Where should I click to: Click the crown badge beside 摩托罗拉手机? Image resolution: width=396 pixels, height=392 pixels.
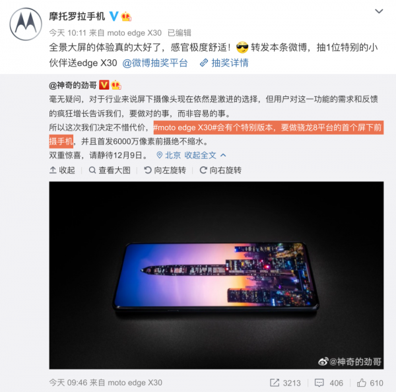click(126, 16)
